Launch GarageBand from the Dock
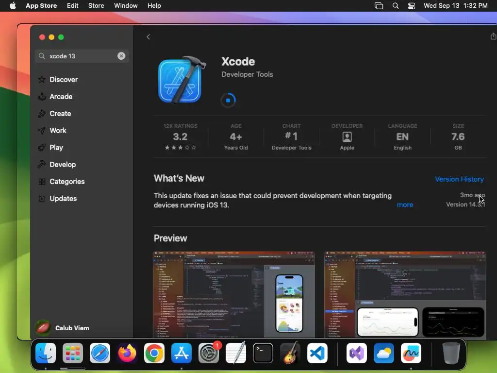Screen dimensions: 497x373 point(290,353)
